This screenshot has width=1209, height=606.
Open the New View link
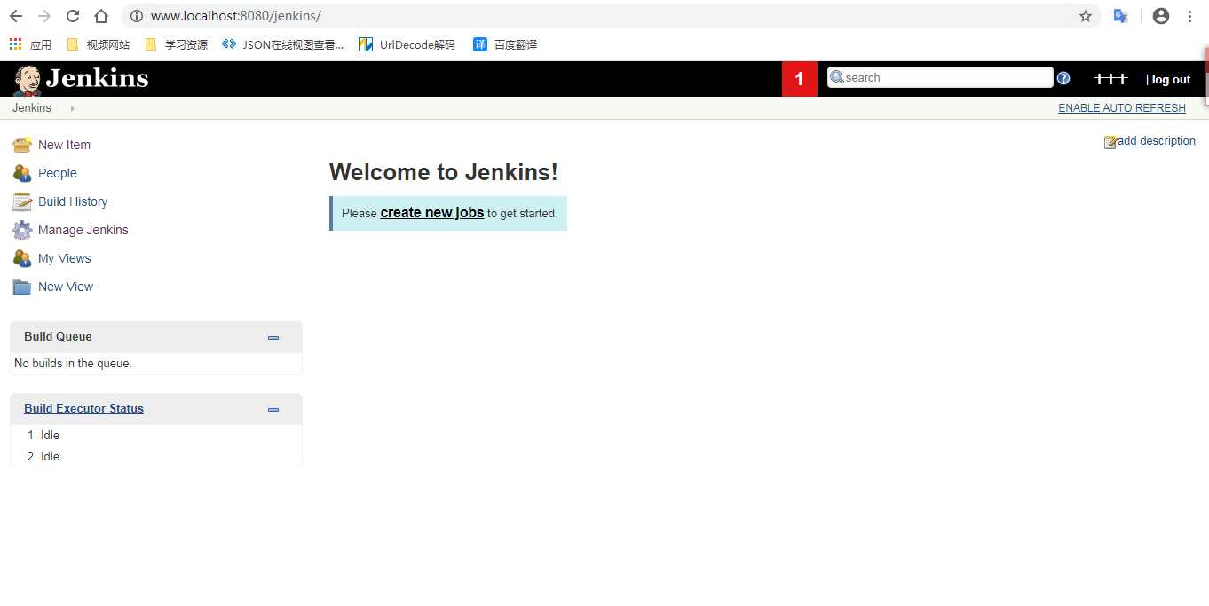click(66, 287)
